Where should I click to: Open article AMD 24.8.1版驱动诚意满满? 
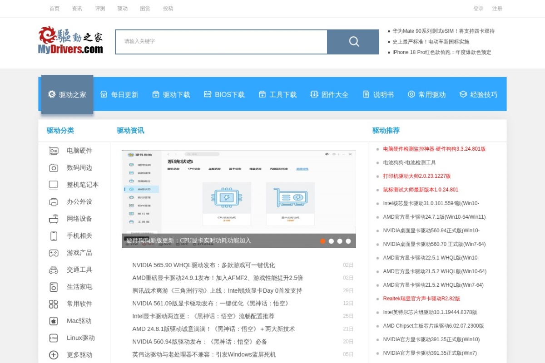point(213,329)
